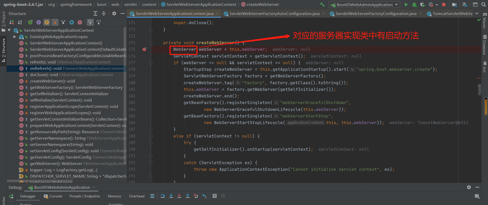
Task: Stop the running application with the red square
Action: pyautogui.click(x=444, y=5)
